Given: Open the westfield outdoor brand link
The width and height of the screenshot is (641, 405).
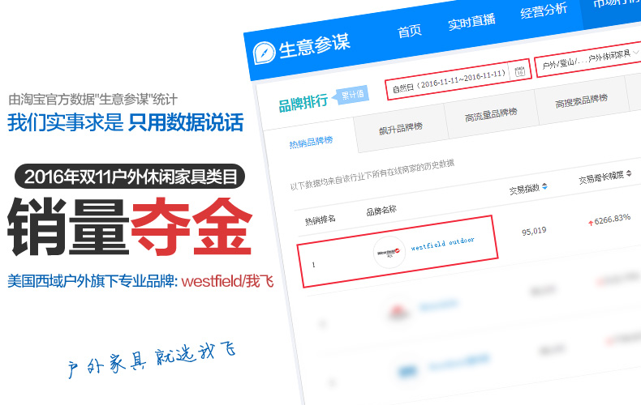Looking at the screenshot, I should click(443, 244).
